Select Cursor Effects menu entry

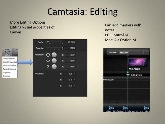coord(9,59)
